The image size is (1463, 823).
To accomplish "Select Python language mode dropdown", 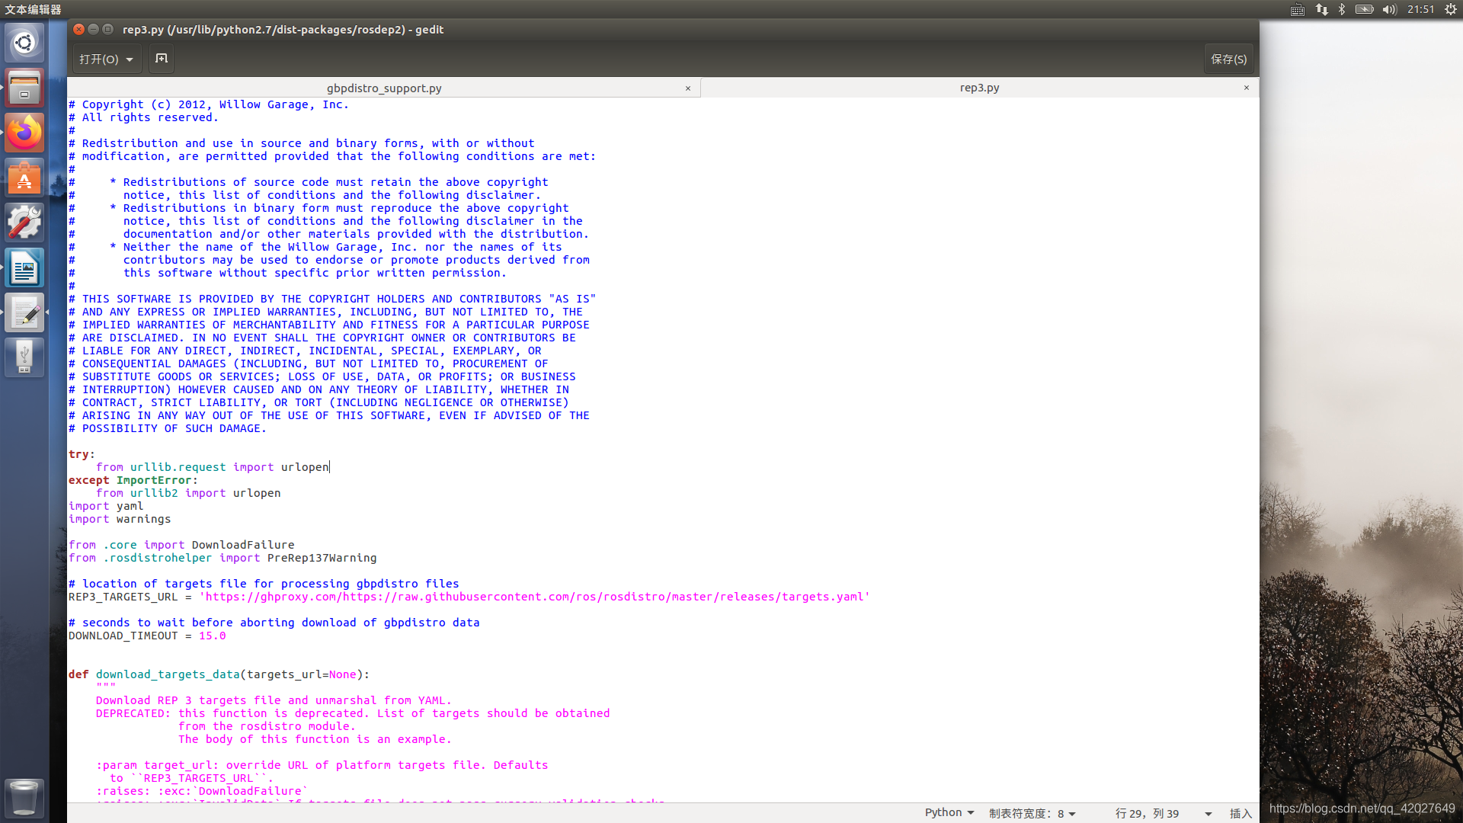I will coord(946,812).
